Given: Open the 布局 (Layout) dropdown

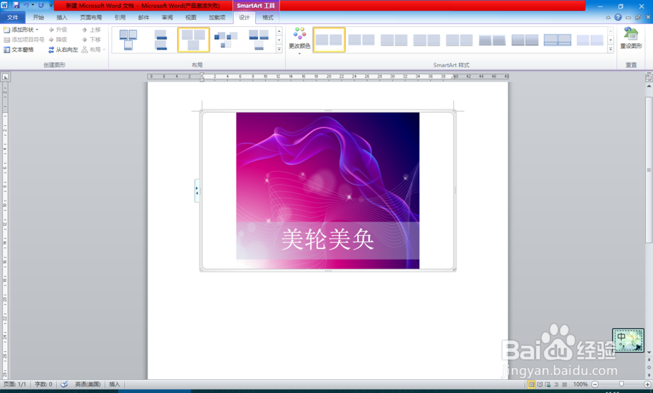Looking at the screenshot, I should click(x=95, y=50).
